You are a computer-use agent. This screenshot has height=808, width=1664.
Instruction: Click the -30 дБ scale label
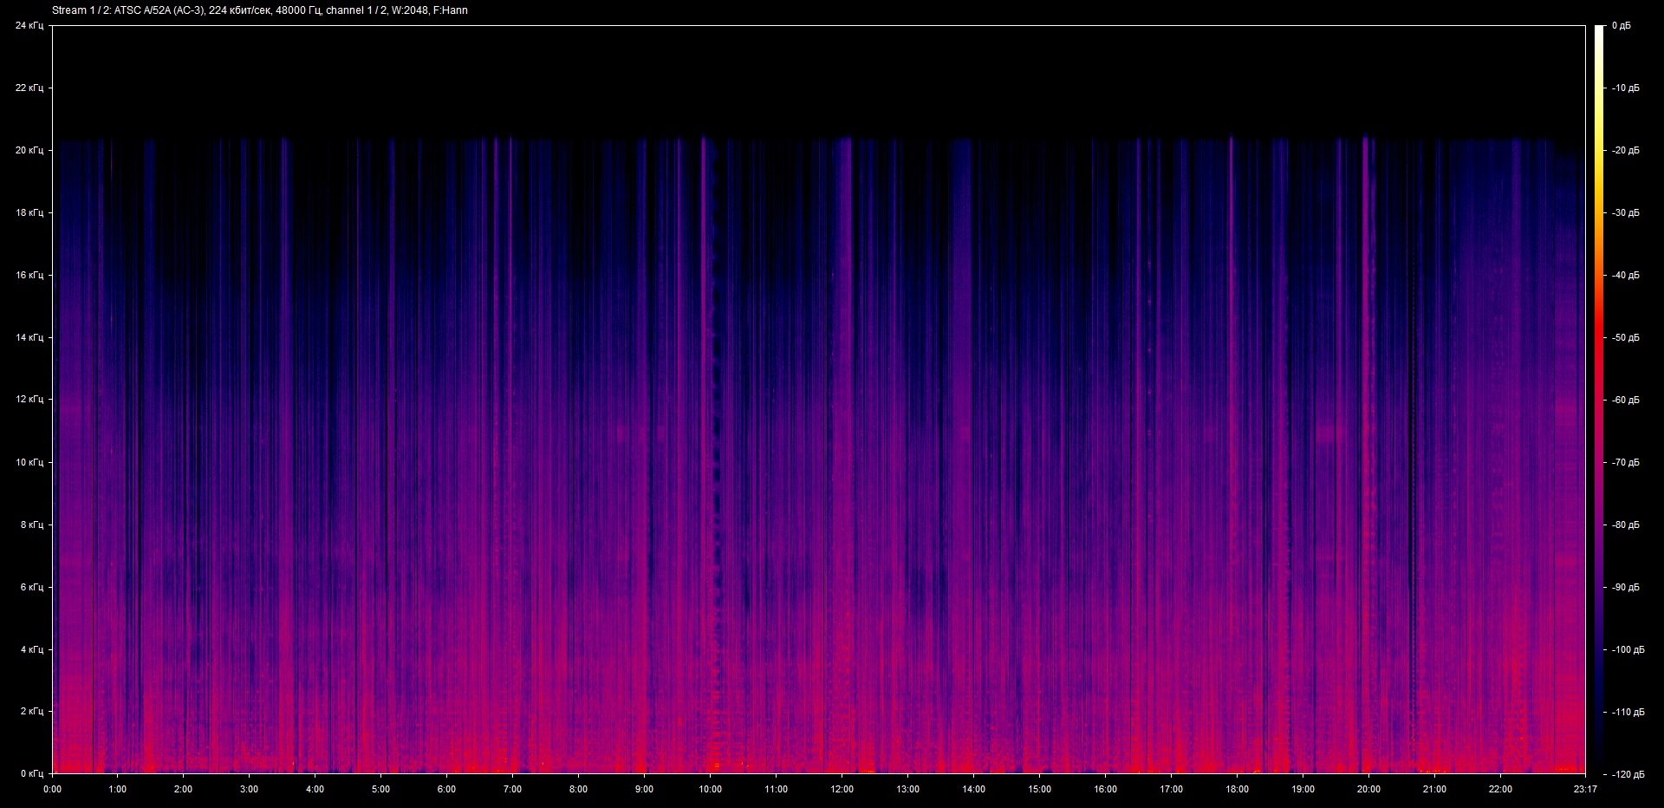1626,213
